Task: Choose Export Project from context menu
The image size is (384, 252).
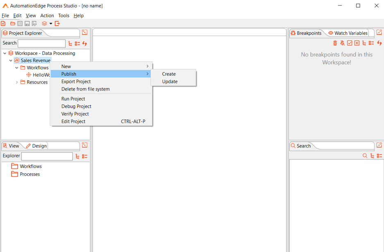Action: (101, 82)
